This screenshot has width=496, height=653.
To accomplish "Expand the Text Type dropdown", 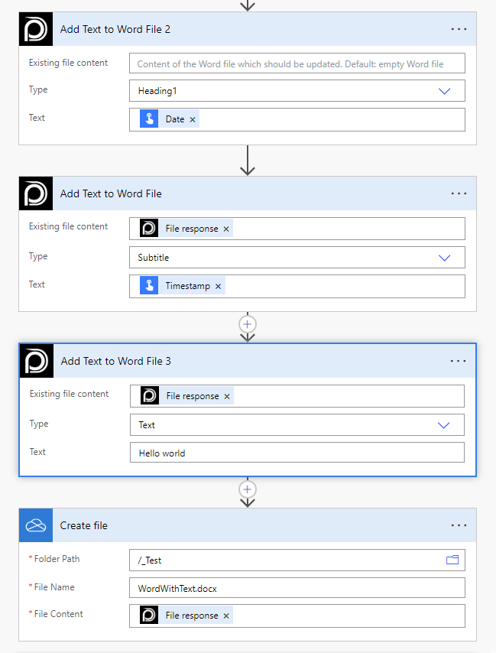I will tap(444, 425).
